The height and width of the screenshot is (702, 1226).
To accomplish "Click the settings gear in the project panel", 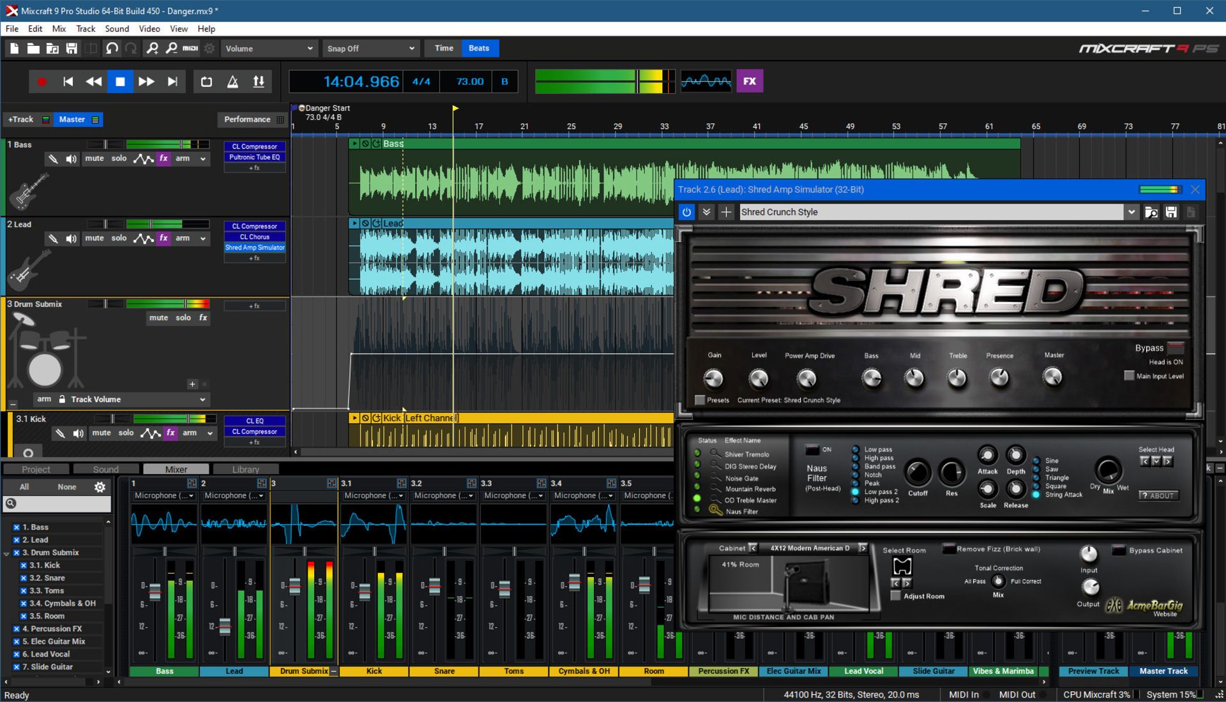I will (100, 487).
